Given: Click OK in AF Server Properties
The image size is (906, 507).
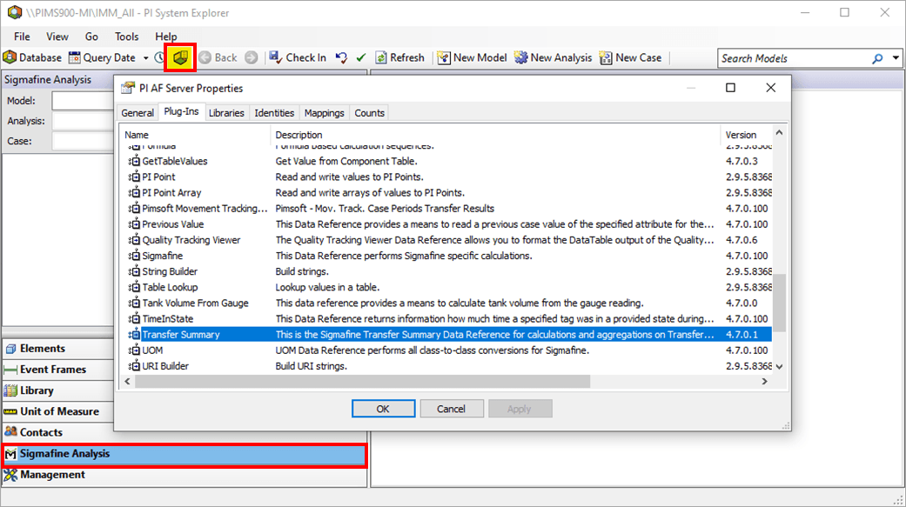Looking at the screenshot, I should pyautogui.click(x=383, y=409).
